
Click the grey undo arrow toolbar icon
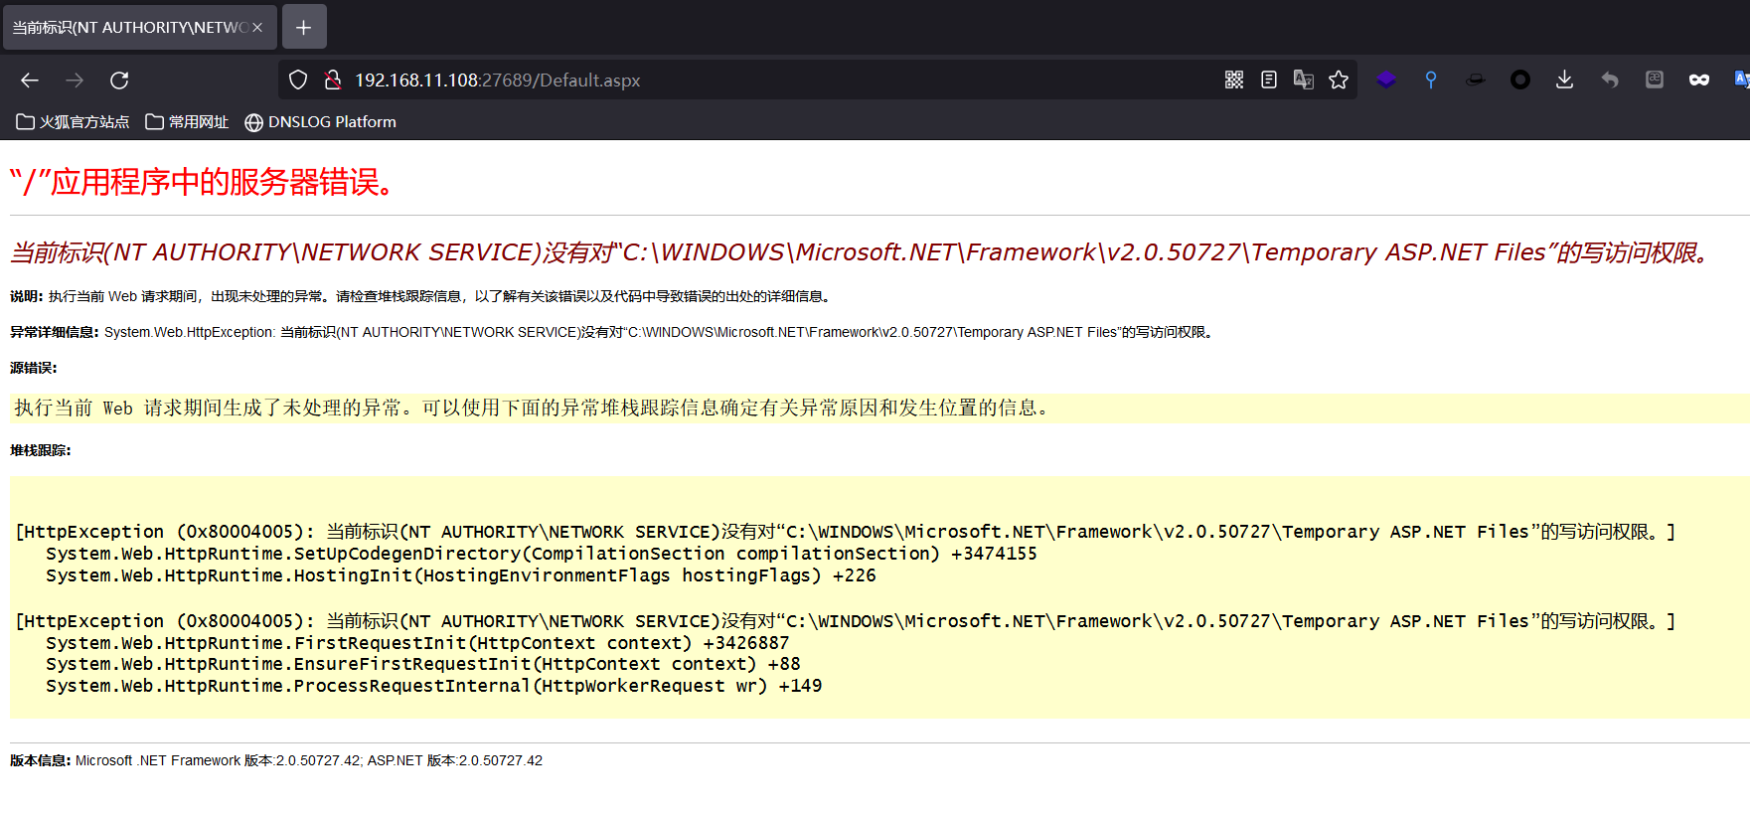tap(1610, 80)
